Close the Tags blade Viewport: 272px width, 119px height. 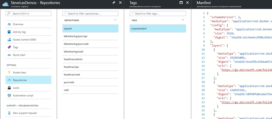pos(187,3)
